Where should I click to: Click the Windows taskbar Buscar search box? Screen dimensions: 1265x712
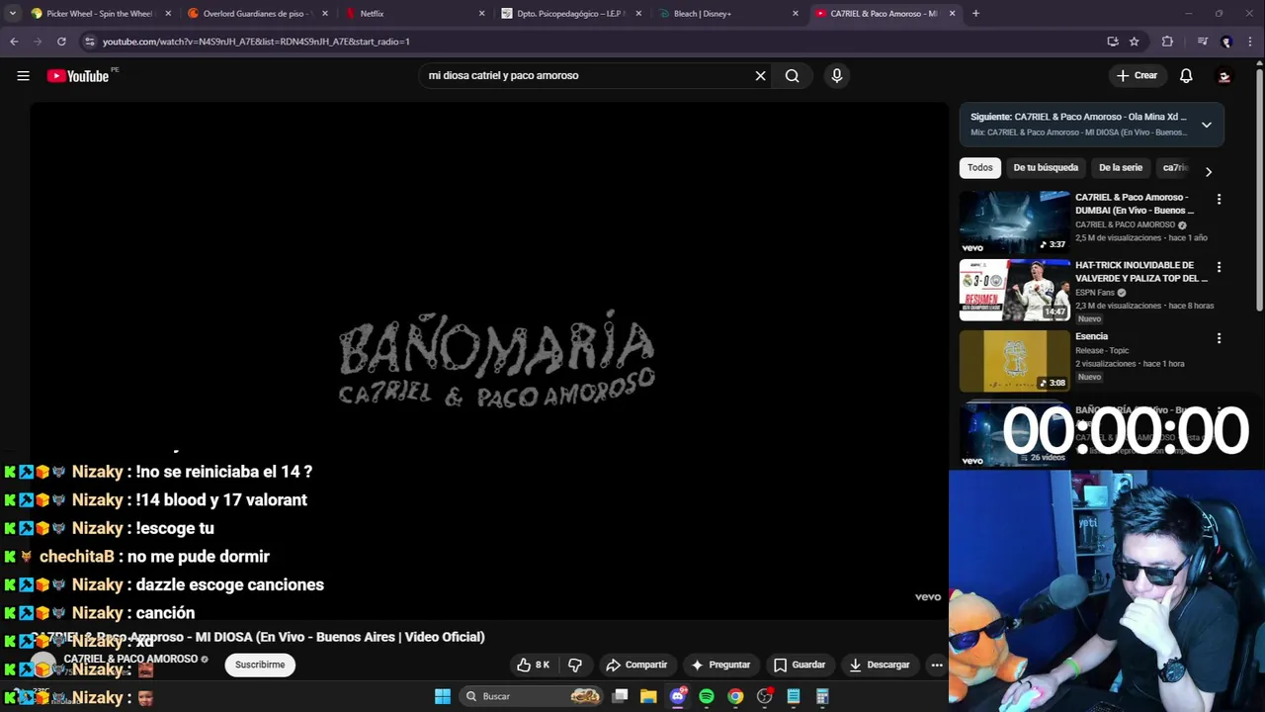532,696
